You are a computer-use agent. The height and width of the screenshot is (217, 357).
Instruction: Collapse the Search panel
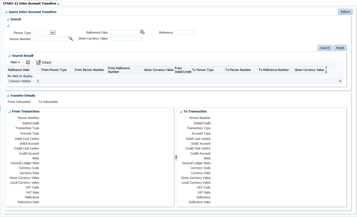click(x=8, y=19)
